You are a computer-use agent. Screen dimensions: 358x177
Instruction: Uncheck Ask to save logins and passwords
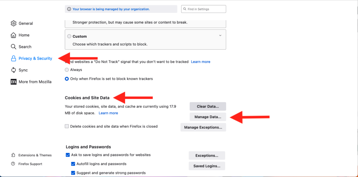[x=68, y=155]
